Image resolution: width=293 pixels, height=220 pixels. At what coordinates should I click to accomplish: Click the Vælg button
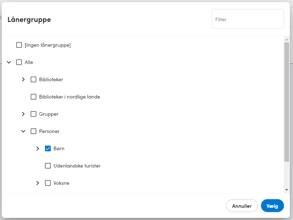click(x=272, y=206)
